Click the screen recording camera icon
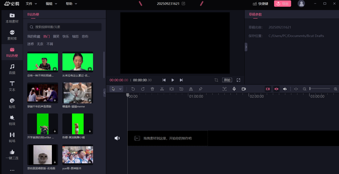Viewport: 339px width, 174px height. click(x=244, y=89)
